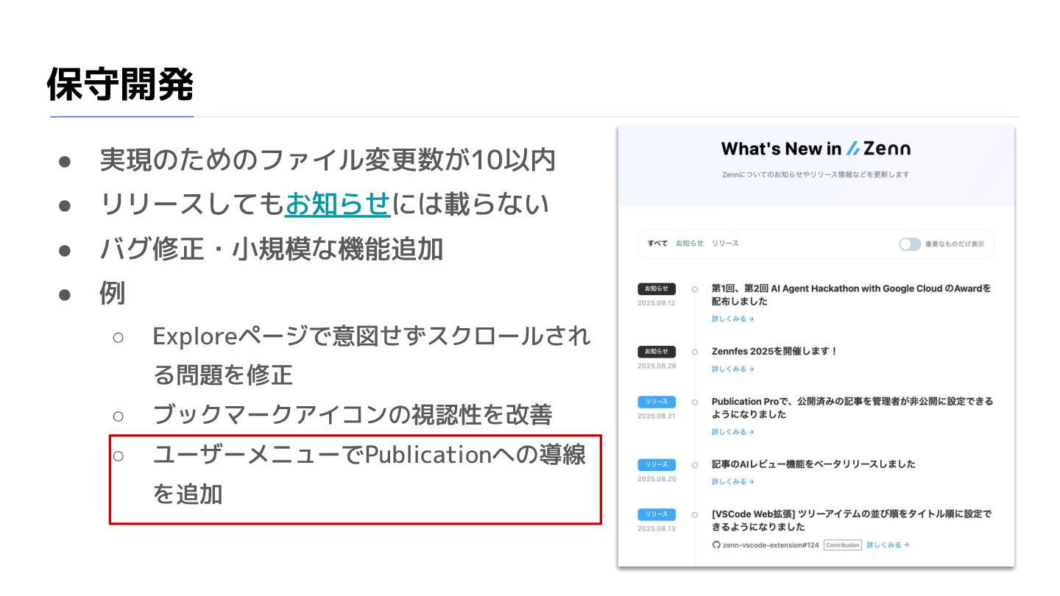Image resolution: width=1060 pixels, height=596 pixels.
Task: Open 詳しくみる under 記事のAIレビュー機能 entry
Action: tap(732, 482)
